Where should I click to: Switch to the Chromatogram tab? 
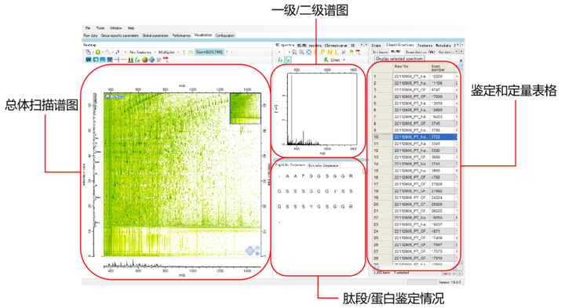click(336, 45)
